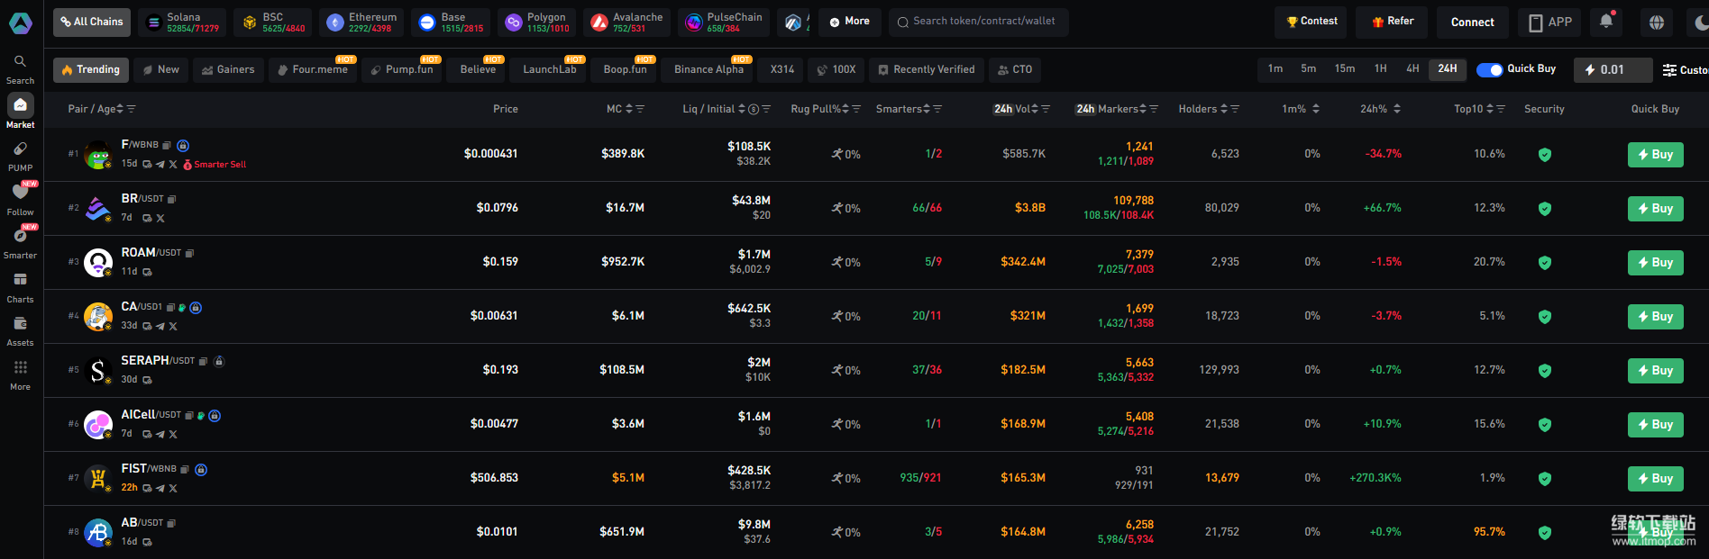Click the globe language icon
1709x559 pixels.
[1656, 23]
